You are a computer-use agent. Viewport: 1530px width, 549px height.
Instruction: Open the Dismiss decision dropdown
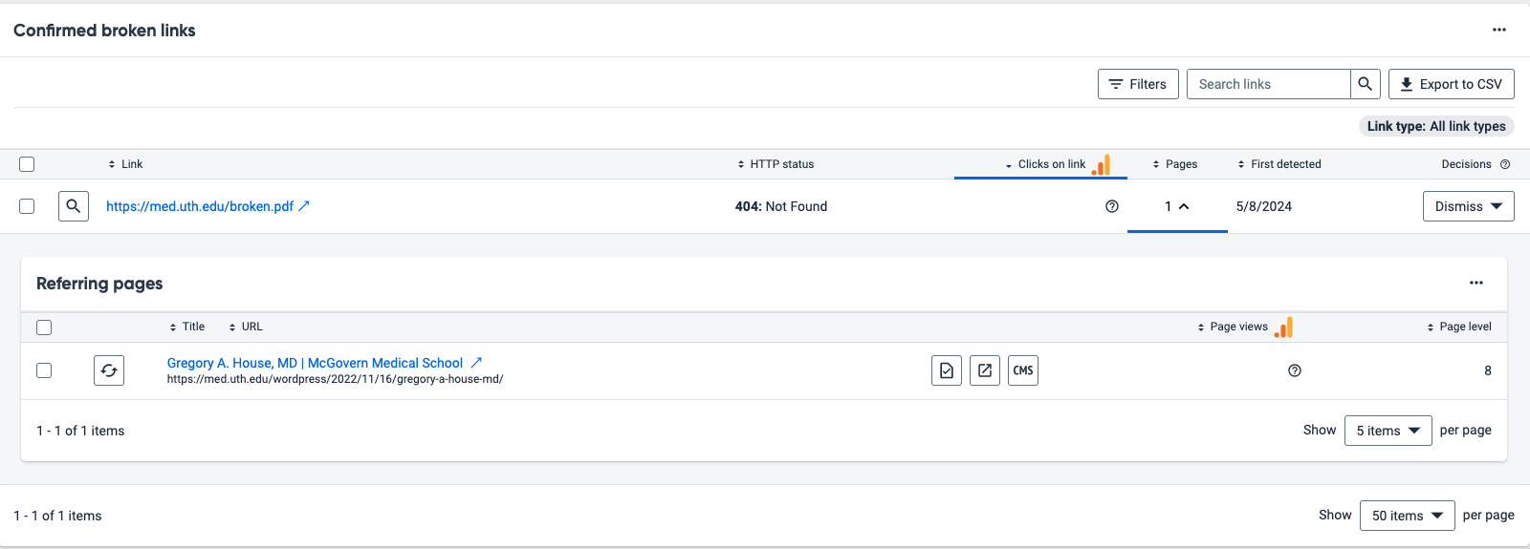[x=1468, y=206]
